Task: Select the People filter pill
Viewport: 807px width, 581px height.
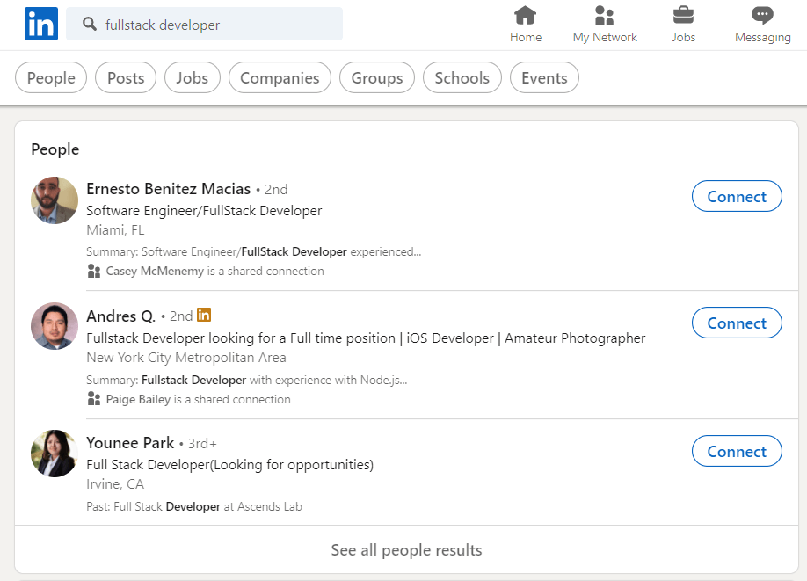Action: (51, 78)
